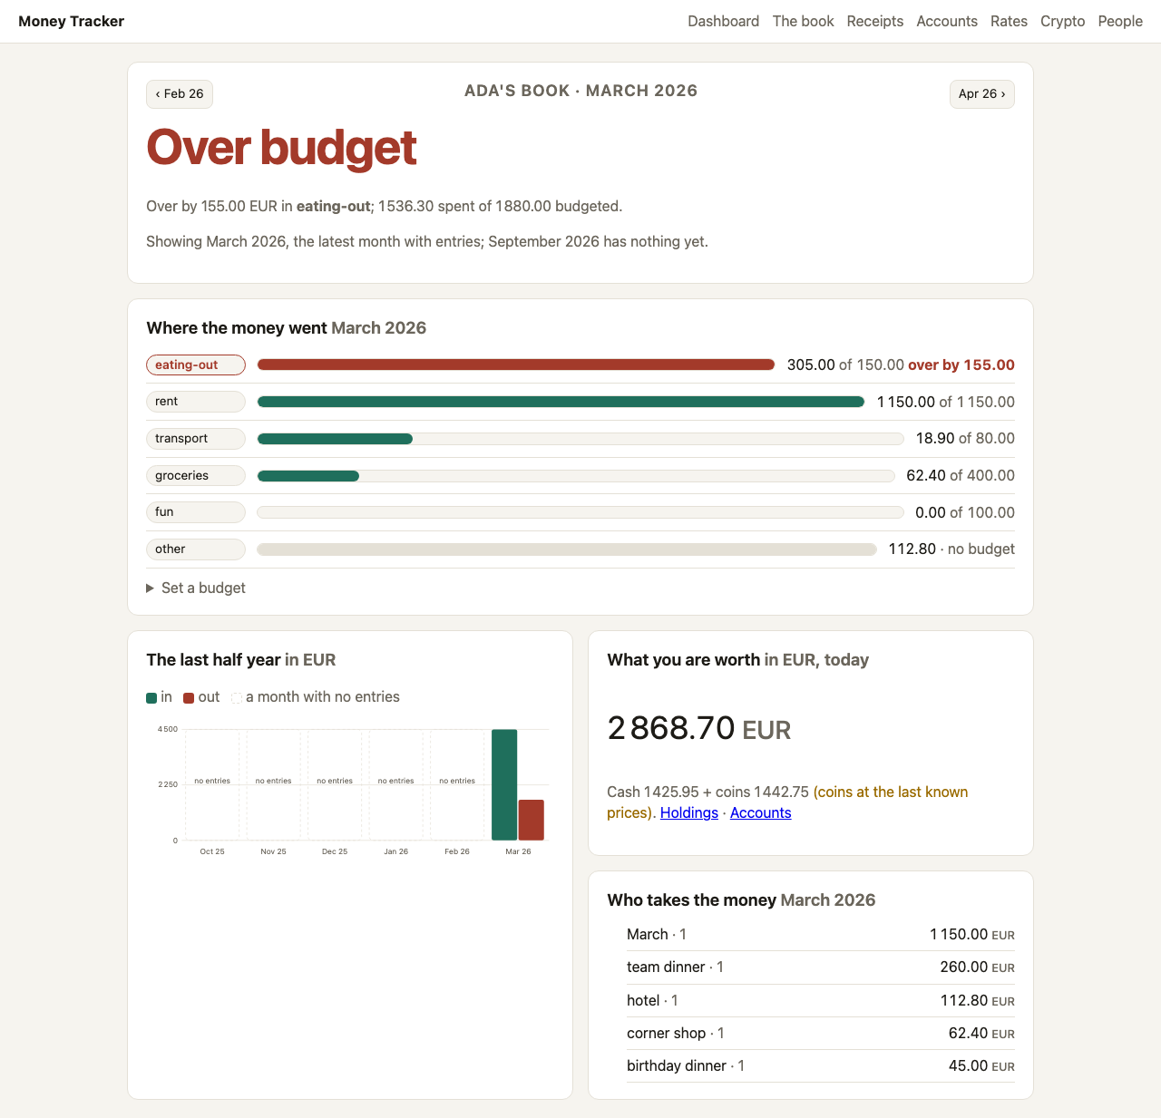Click the '112.80 · no budget' value
This screenshot has width=1161, height=1118.
[x=951, y=549]
